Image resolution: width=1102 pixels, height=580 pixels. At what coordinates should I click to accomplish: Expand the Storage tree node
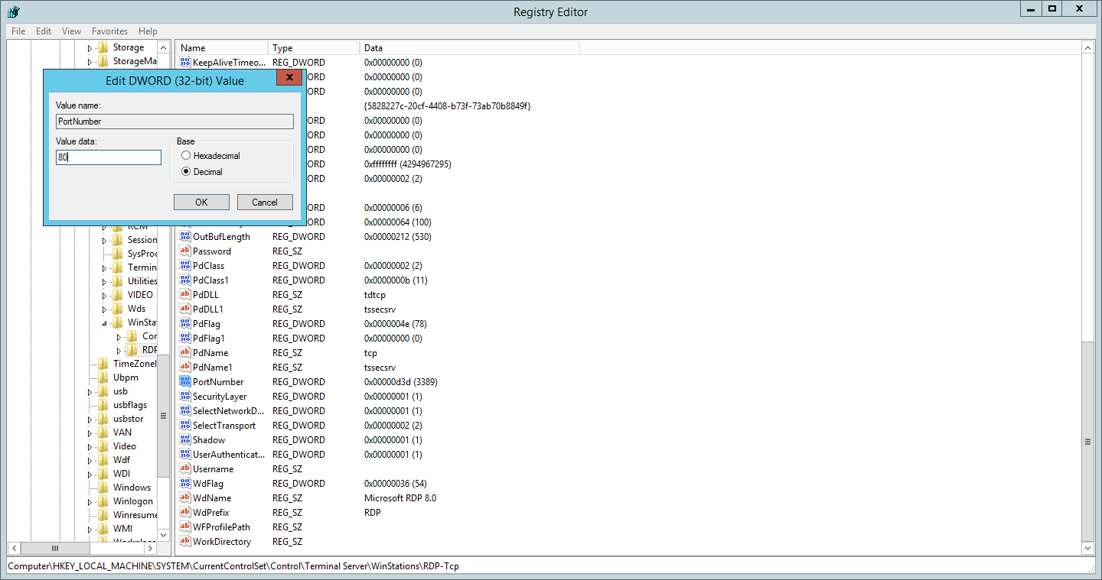(90, 48)
